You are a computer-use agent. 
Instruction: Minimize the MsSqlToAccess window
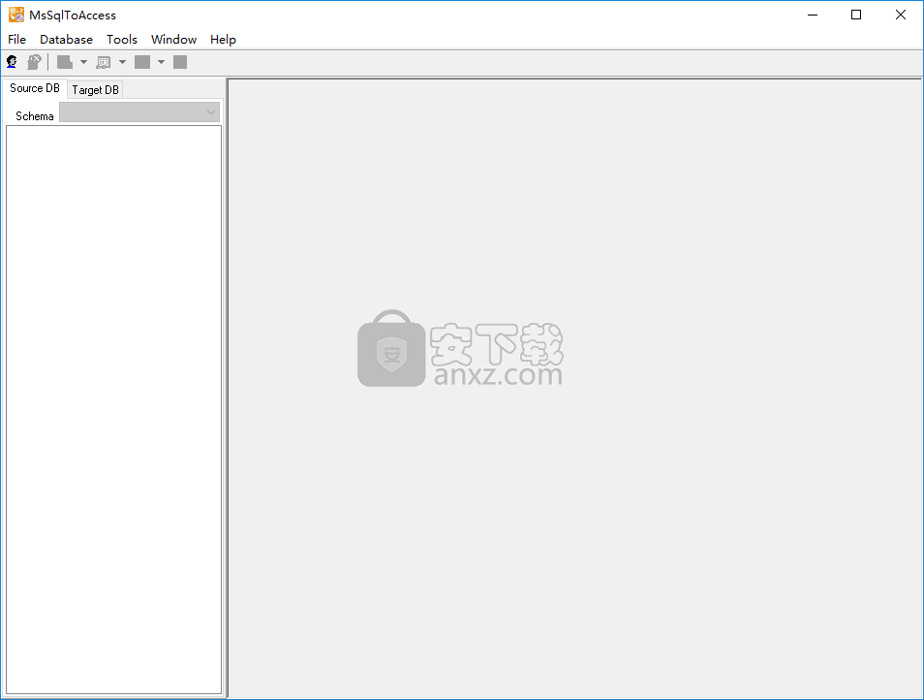tap(813, 15)
